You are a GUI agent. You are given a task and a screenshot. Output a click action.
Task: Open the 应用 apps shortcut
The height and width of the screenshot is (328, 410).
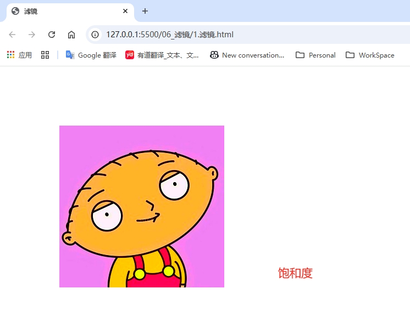pos(19,55)
